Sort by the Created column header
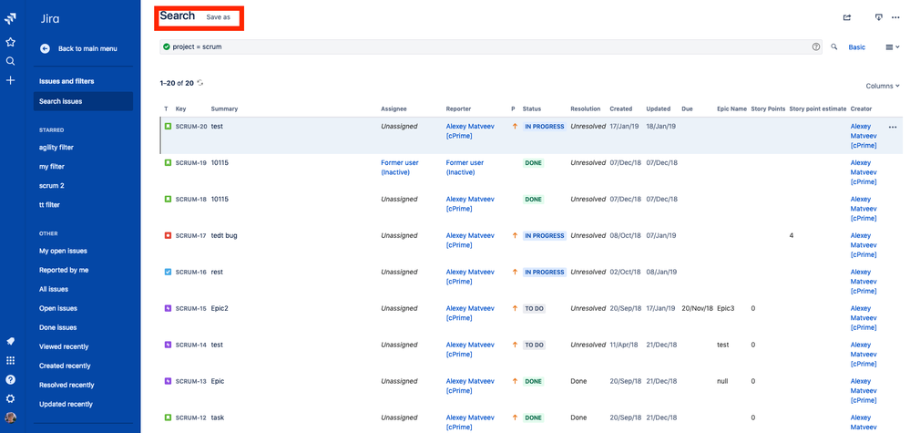This screenshot has width=910, height=433. coord(621,108)
